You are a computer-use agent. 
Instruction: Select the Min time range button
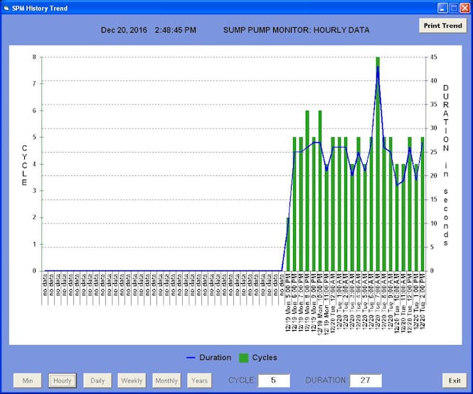coord(28,381)
